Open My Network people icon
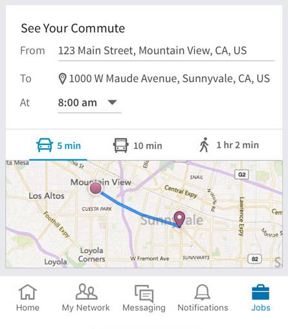The height and width of the screenshot is (329, 288). pos(86,291)
